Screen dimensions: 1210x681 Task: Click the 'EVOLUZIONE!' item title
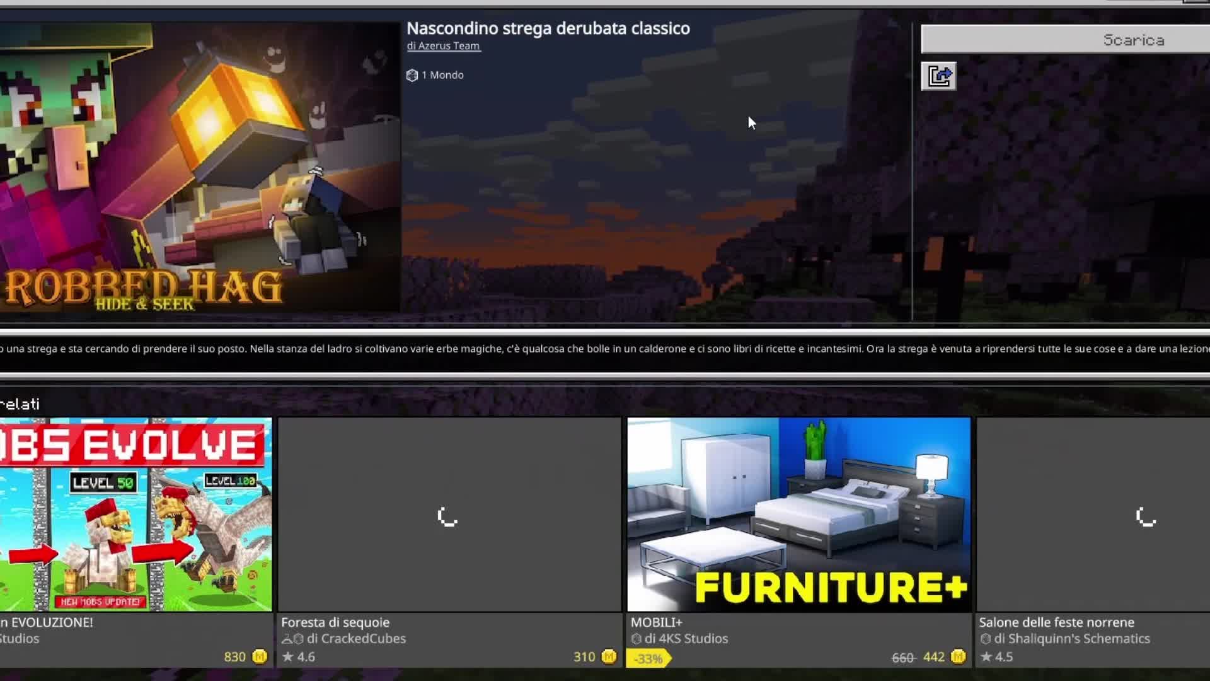[47, 622]
